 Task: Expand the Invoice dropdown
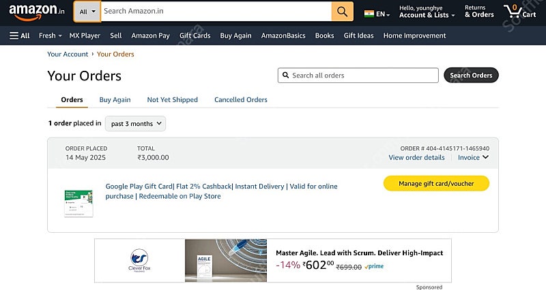[x=473, y=157]
